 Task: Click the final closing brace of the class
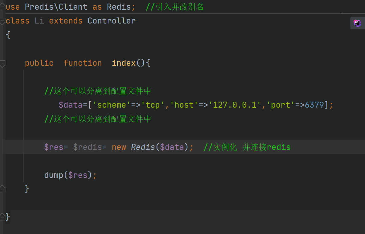8,217
